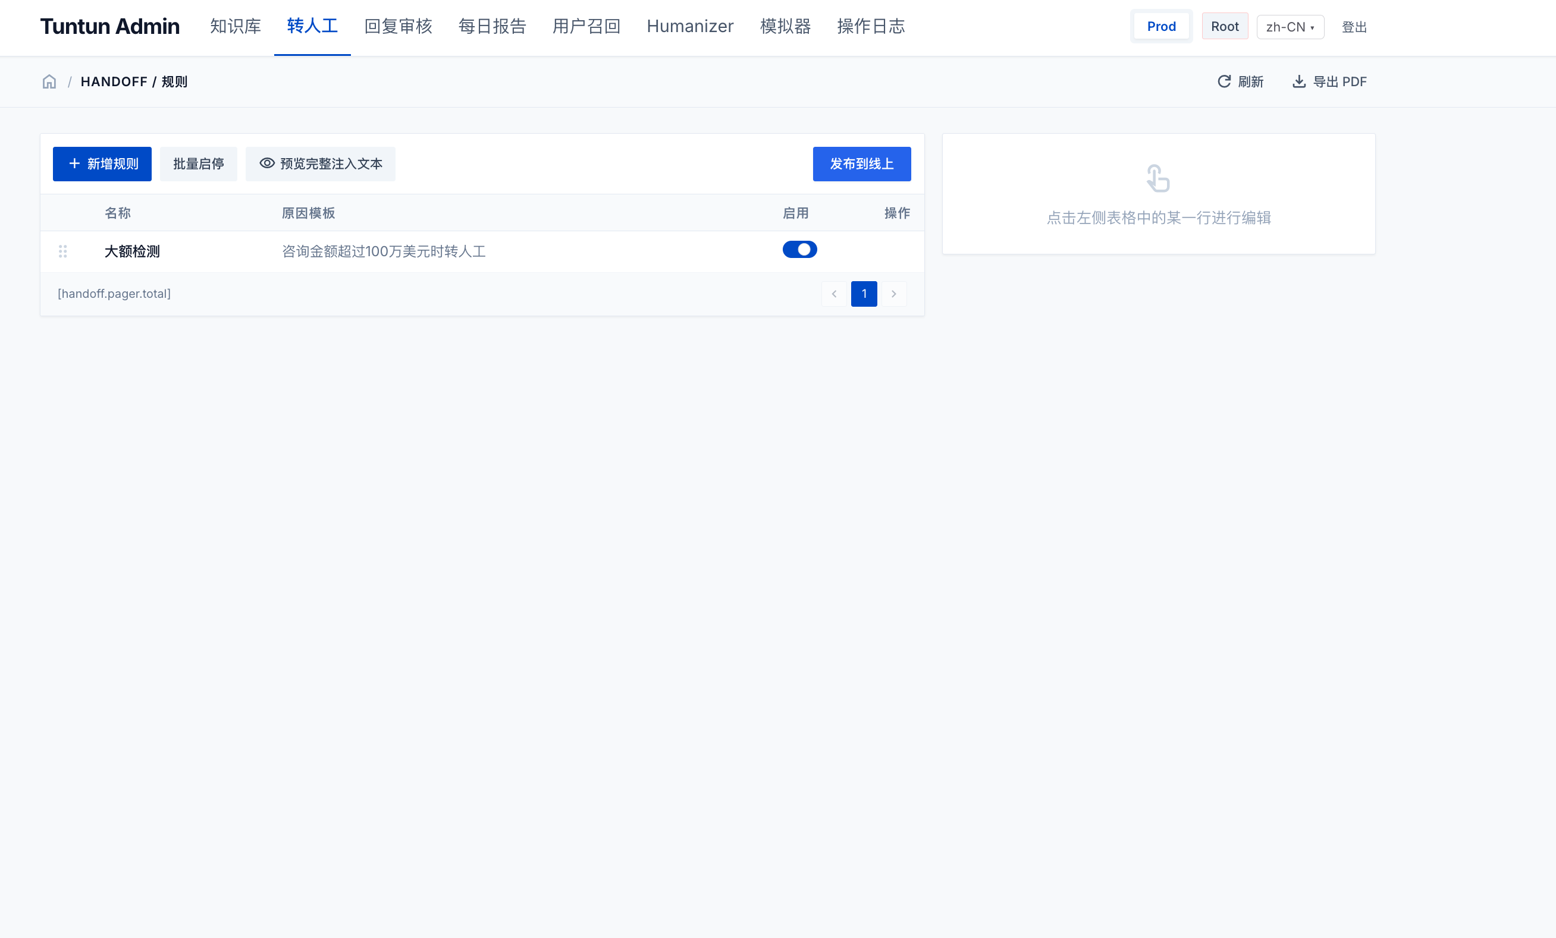
Task: Click the refresh icon next to 刷新
Action: (x=1224, y=81)
